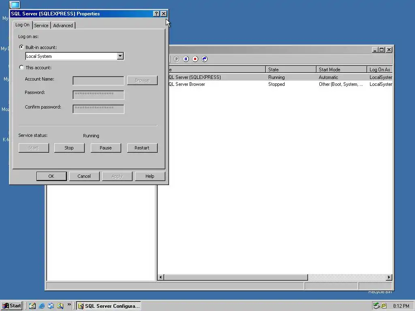
Task: Select the SQL Server (SQLEXPRESS) service row
Action: click(280, 77)
